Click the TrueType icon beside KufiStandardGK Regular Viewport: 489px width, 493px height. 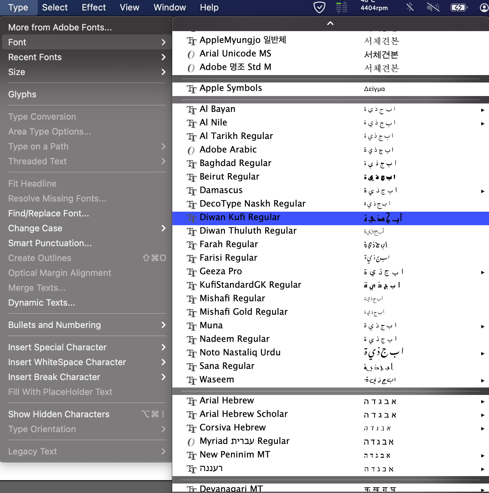pyautogui.click(x=191, y=286)
